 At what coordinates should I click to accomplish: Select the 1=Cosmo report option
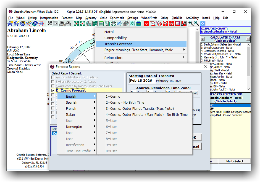click(x=145, y=96)
